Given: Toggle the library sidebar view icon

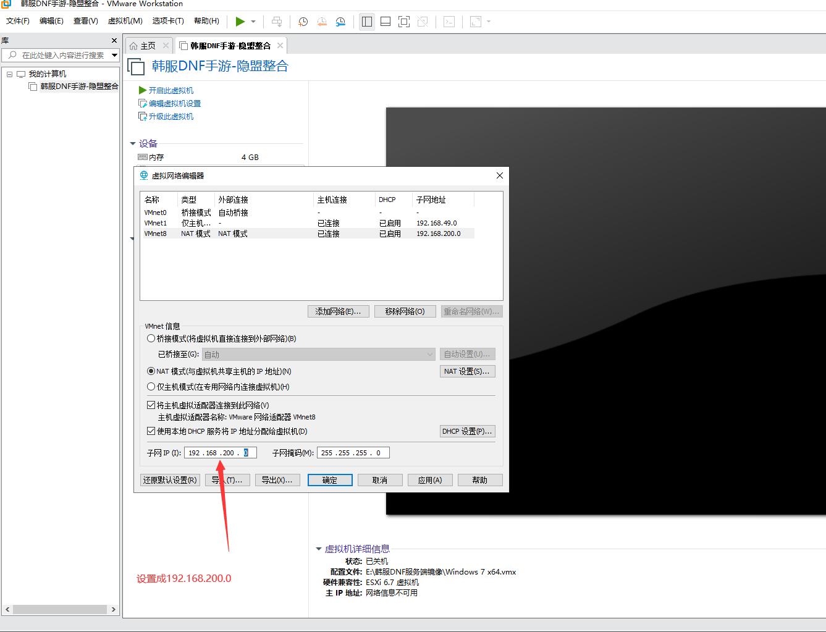Looking at the screenshot, I should pos(367,22).
